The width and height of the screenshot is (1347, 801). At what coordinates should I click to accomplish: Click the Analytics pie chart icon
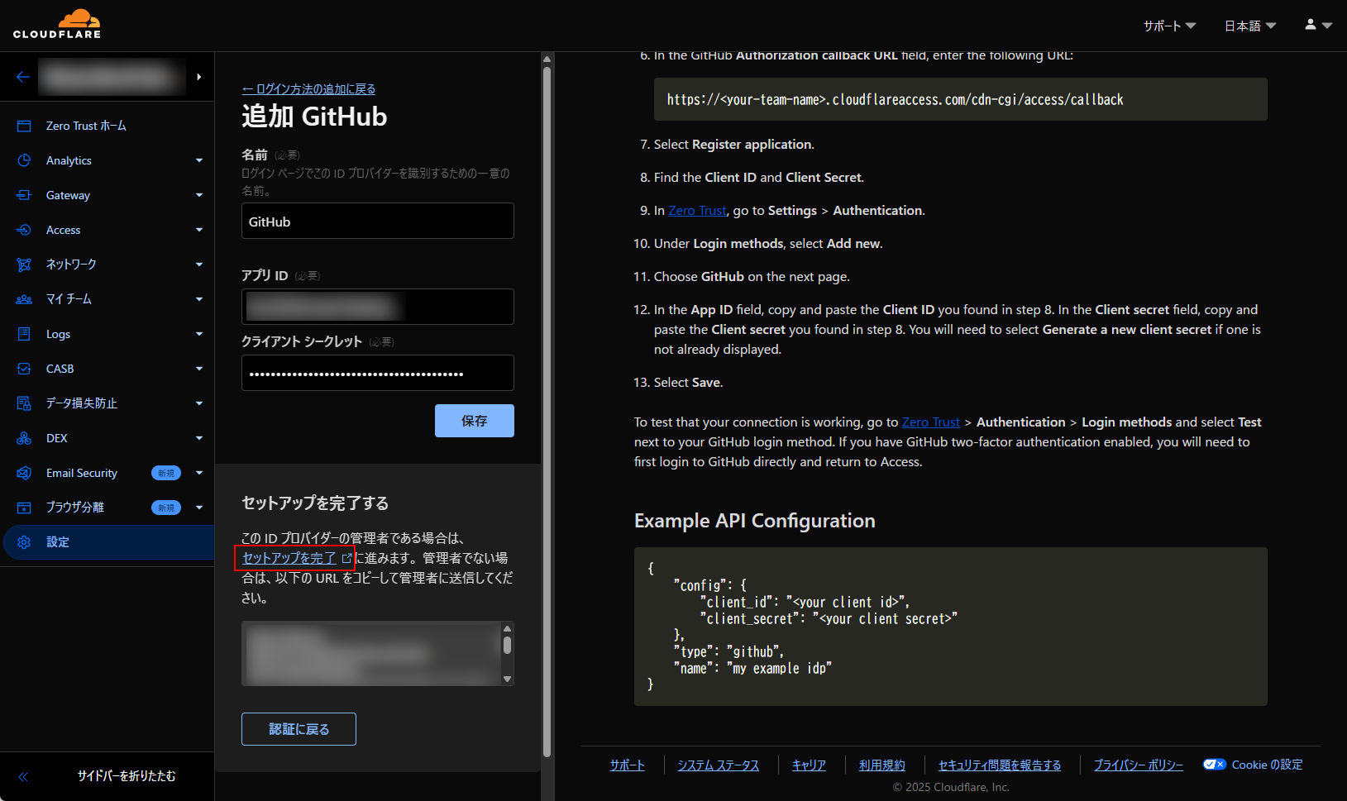click(x=24, y=160)
